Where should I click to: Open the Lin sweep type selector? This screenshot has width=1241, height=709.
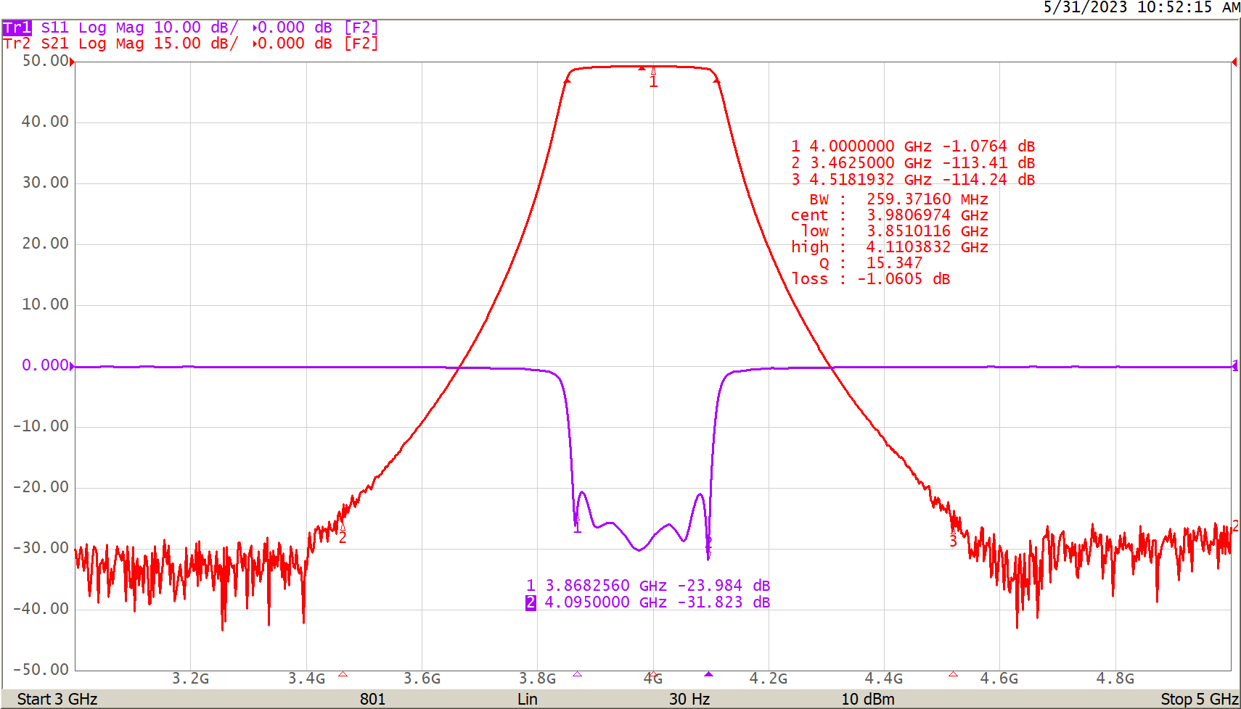(x=528, y=699)
